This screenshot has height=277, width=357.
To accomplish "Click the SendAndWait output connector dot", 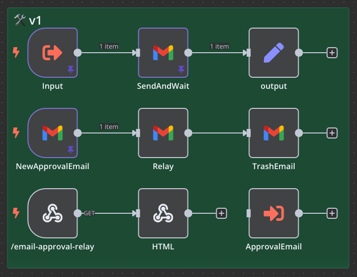I will (x=188, y=53).
